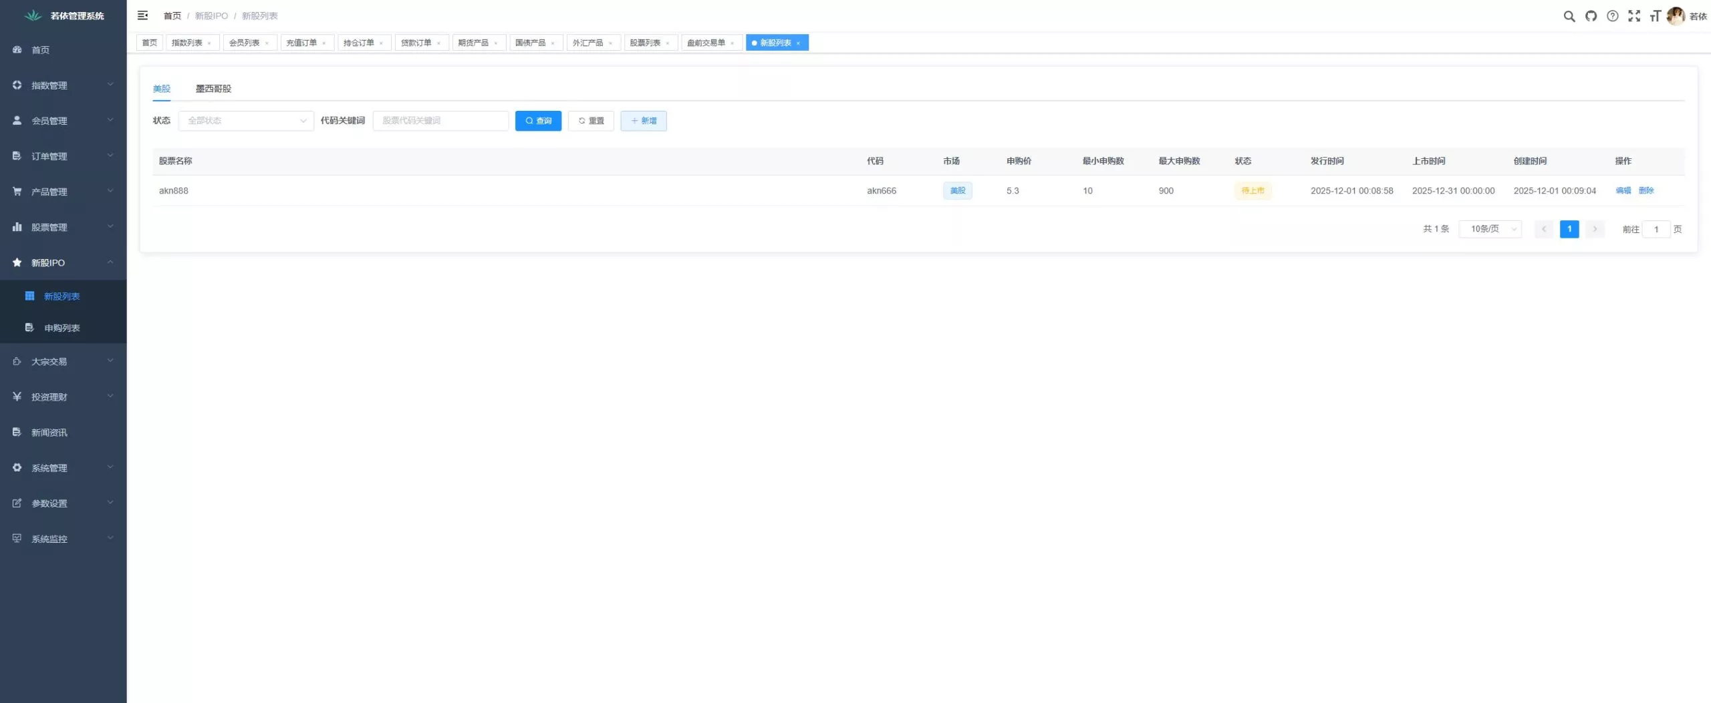
Task: Open the 10条/页 page size dropdown
Action: (1490, 229)
